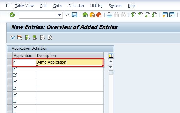This screenshot has height=113, width=180.
Task: Click the yellow Exit icon
Action: pyautogui.click(x=92, y=15)
